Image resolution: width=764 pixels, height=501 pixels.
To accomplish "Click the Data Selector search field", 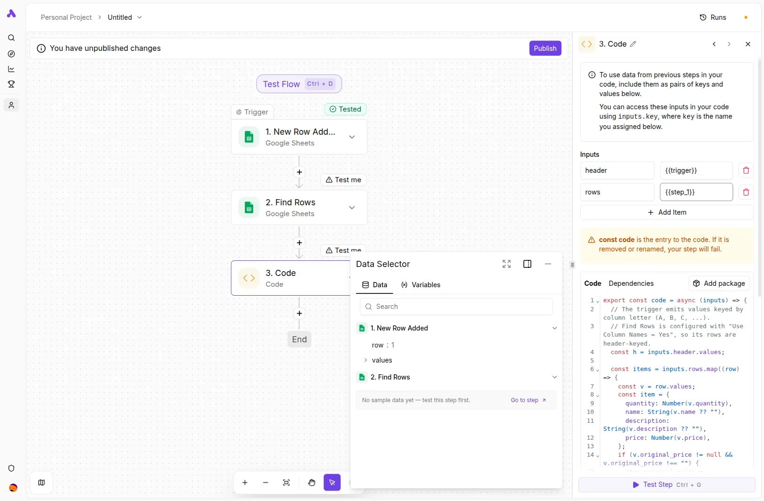I will click(456, 307).
